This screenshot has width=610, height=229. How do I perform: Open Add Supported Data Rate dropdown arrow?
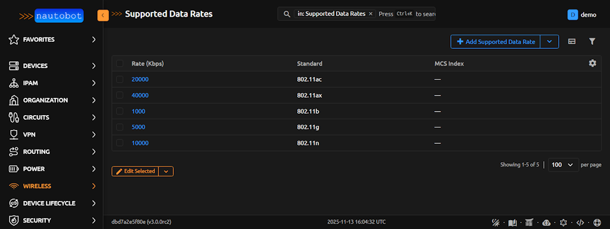[549, 42]
